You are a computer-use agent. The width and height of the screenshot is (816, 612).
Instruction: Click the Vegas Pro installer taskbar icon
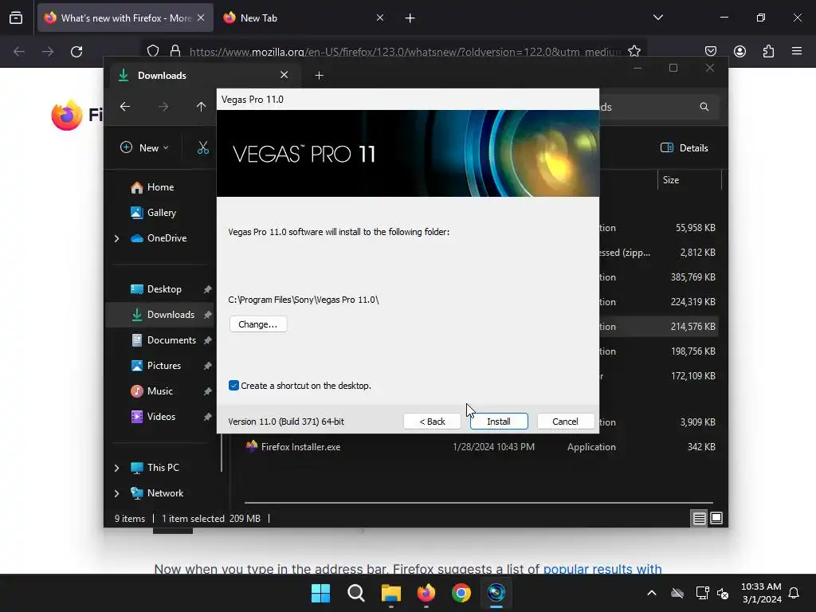point(496,593)
